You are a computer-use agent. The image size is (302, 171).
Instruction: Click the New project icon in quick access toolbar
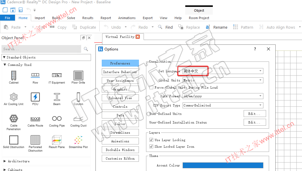point(5,10)
